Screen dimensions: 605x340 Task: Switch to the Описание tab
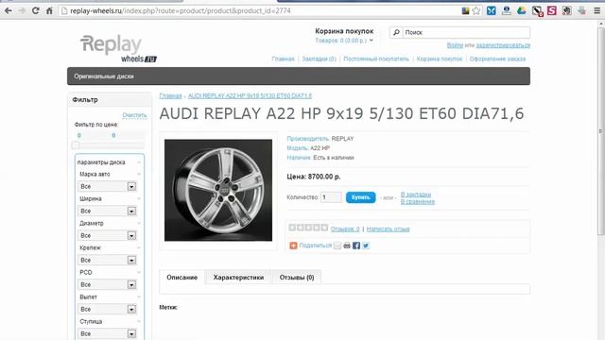point(181,277)
